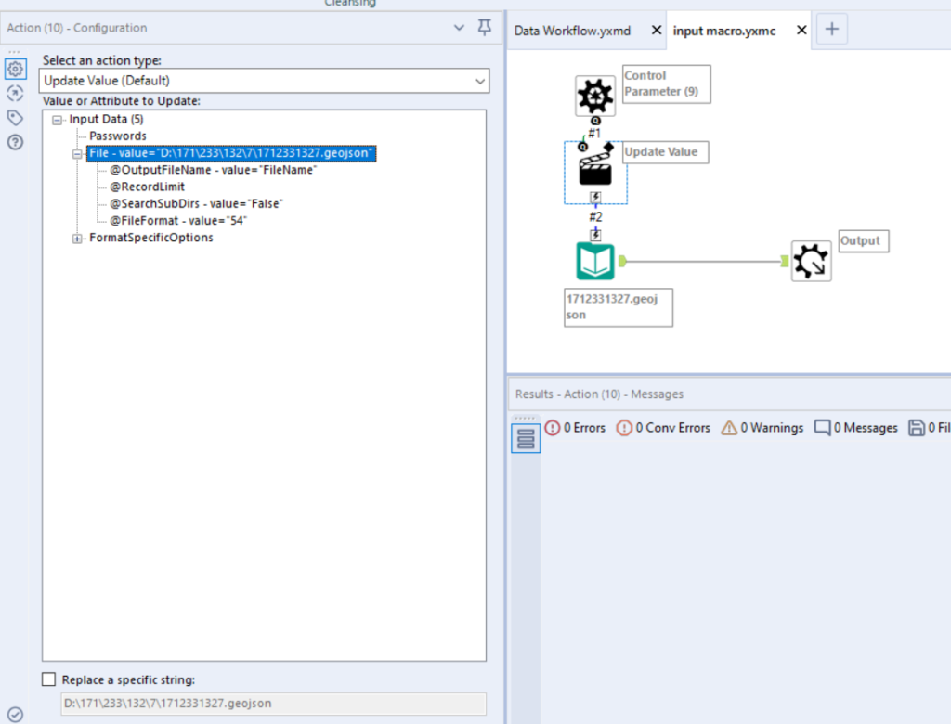Select the Macro Output tool
951x724 pixels.
[811, 262]
